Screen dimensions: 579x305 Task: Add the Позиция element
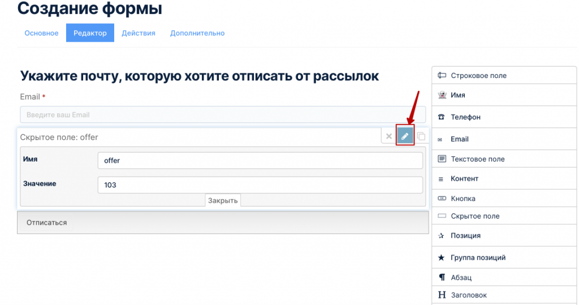coord(504,236)
